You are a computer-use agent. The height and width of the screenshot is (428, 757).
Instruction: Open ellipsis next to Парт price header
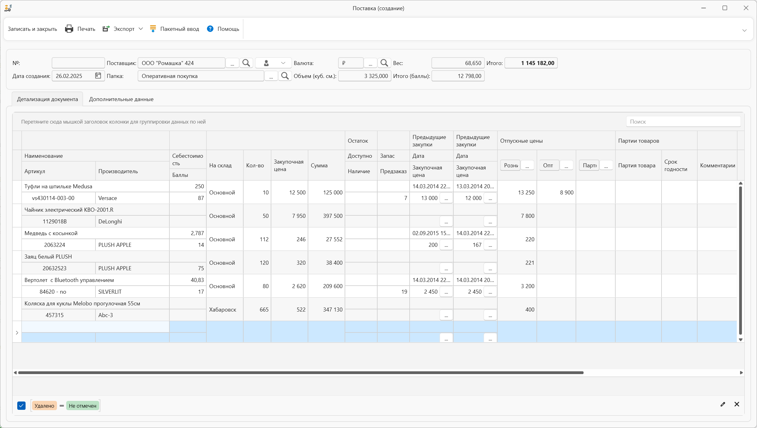point(606,165)
